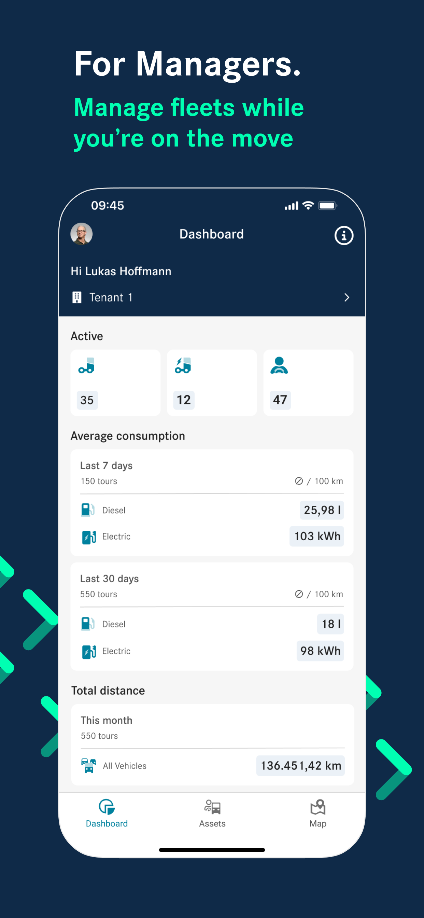The image size is (424, 918).
Task: Switch to the Dashboard tab
Action: pyautogui.click(x=107, y=814)
